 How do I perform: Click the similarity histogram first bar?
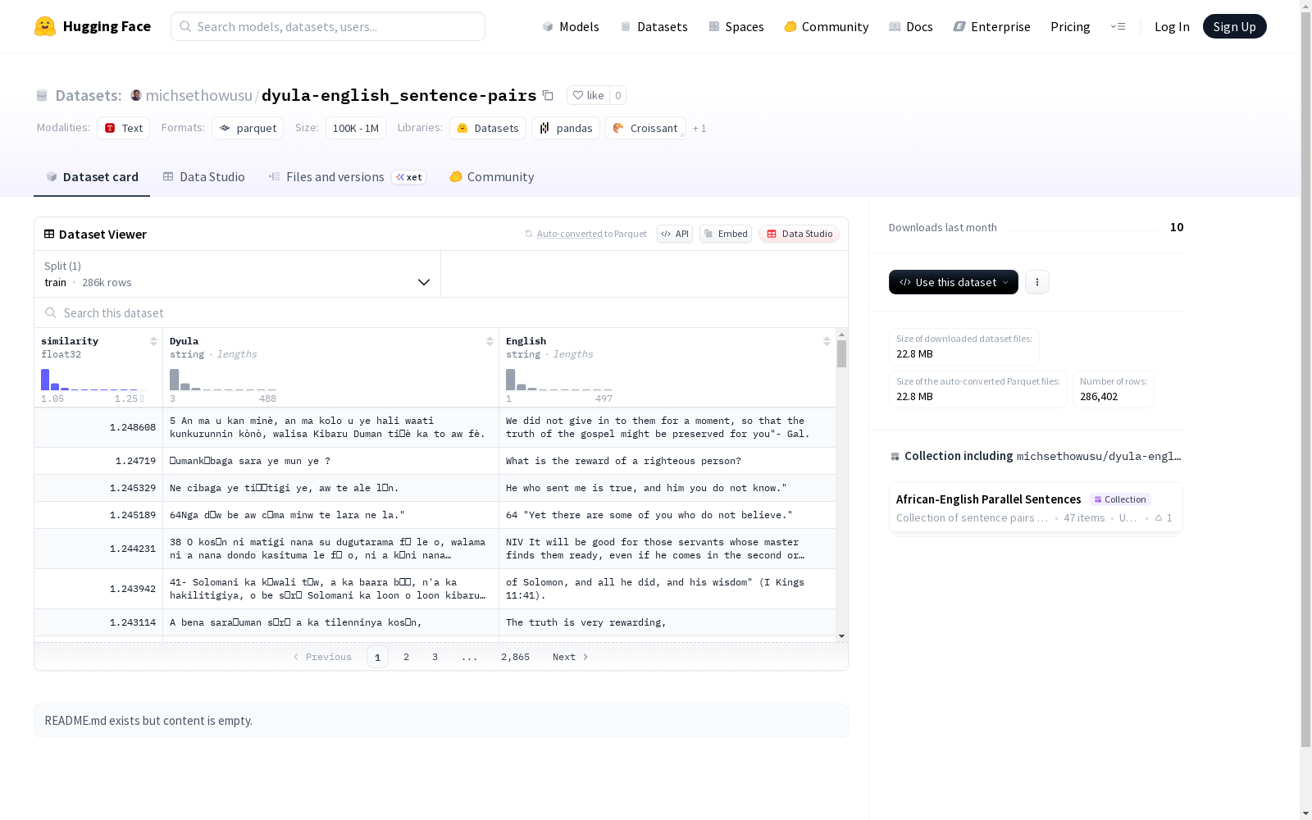point(45,380)
